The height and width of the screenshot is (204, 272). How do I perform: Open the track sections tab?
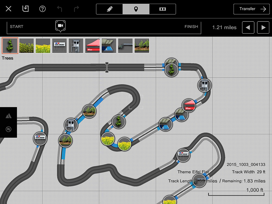(x=163, y=9)
